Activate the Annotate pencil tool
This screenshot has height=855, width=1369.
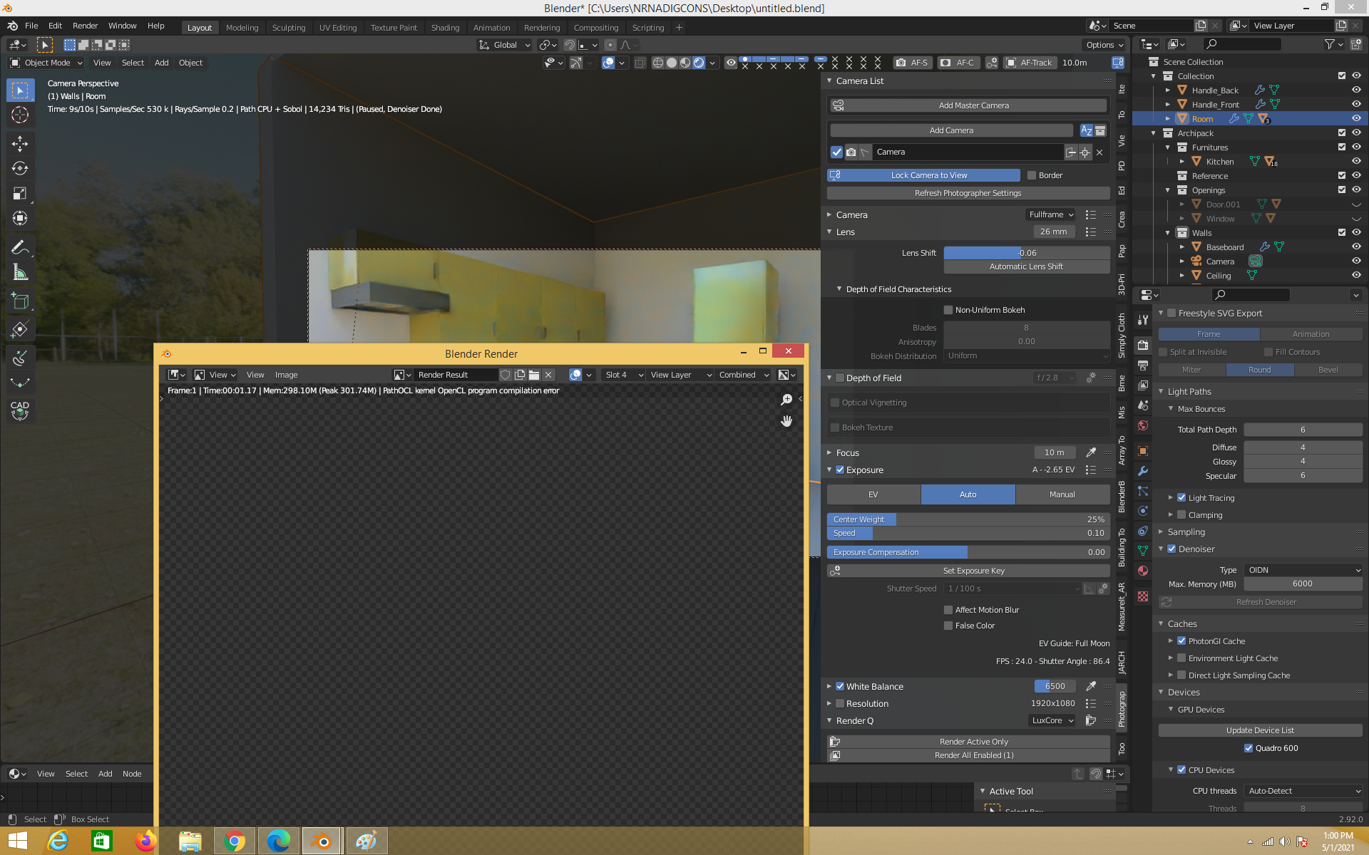[20, 247]
